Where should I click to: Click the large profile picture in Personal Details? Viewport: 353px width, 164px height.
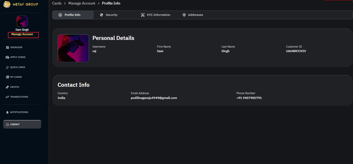[x=73, y=48]
